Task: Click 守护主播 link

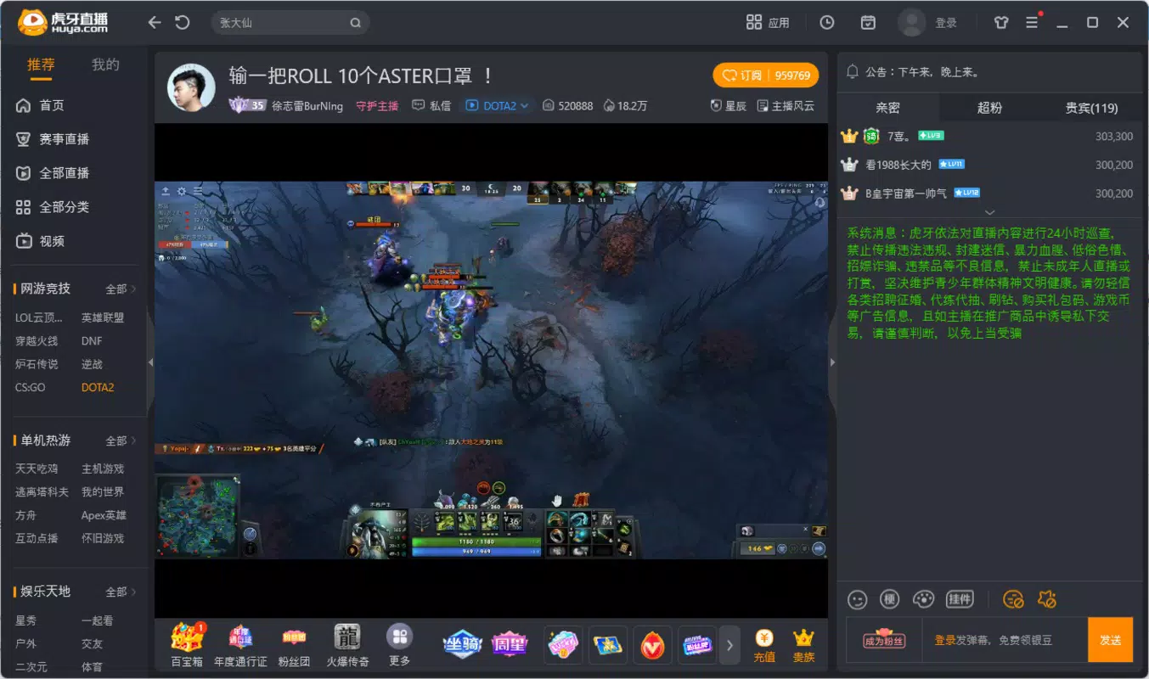Action: [x=377, y=106]
